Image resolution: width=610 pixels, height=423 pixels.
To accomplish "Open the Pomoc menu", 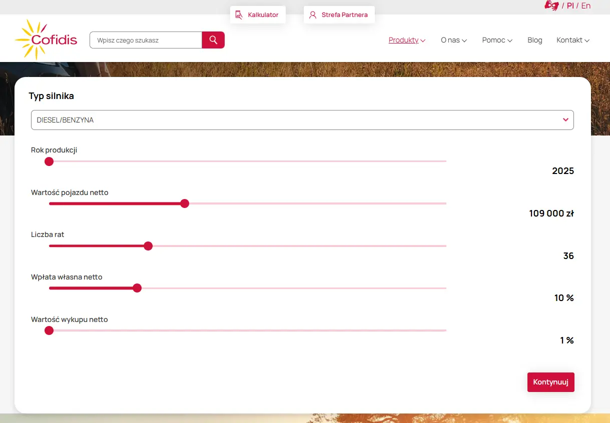I will [x=497, y=40].
